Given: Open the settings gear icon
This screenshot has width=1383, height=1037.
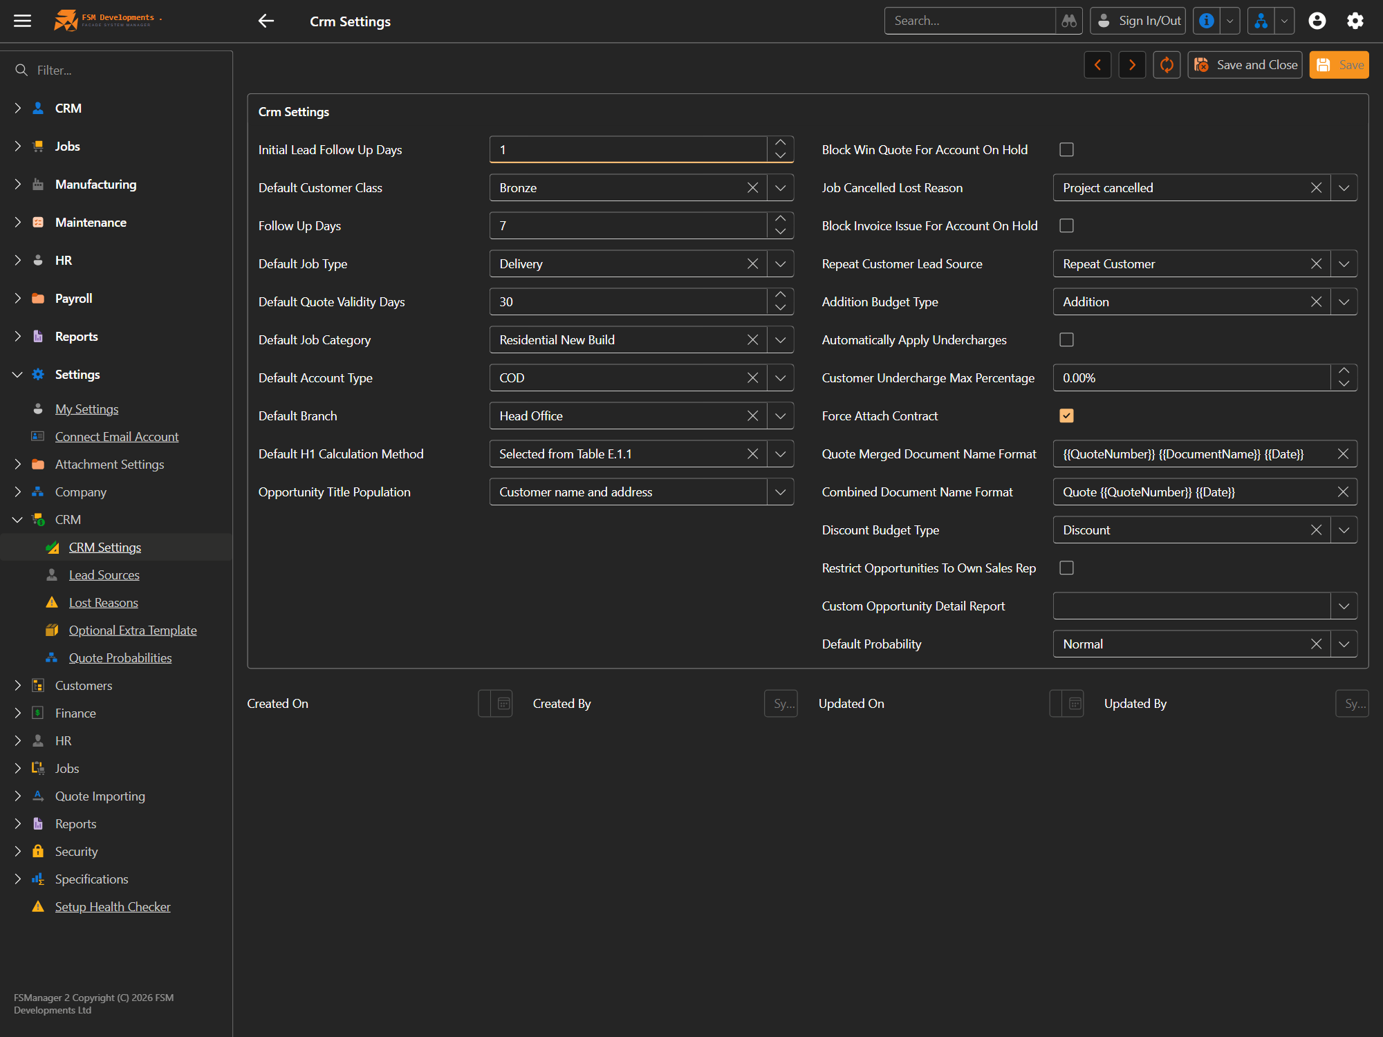Looking at the screenshot, I should [1355, 21].
